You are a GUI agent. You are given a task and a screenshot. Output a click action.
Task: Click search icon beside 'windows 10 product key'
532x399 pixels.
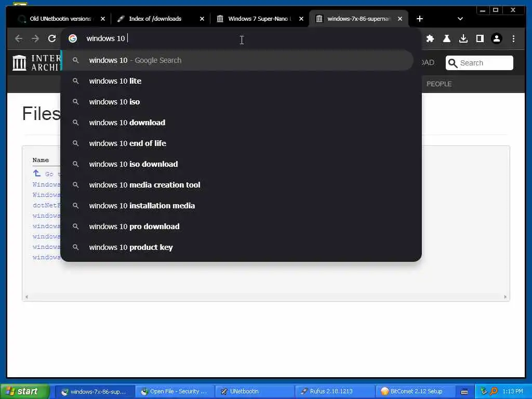[x=76, y=247]
